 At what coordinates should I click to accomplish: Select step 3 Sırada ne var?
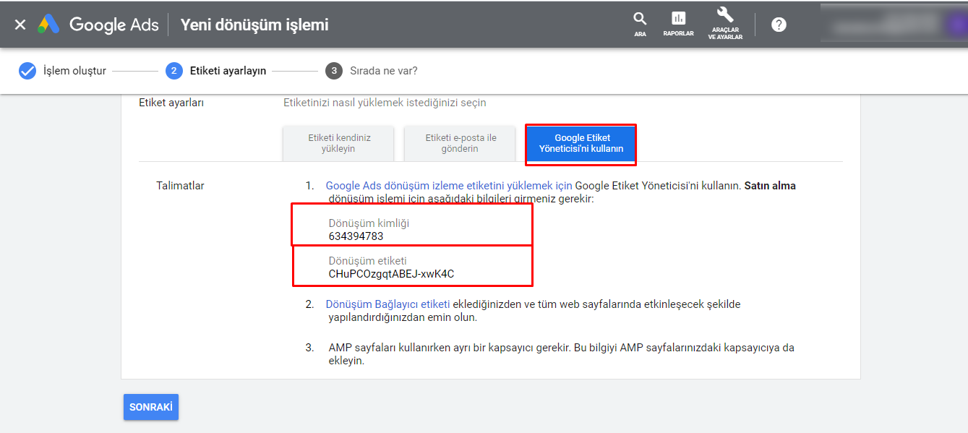coord(372,71)
